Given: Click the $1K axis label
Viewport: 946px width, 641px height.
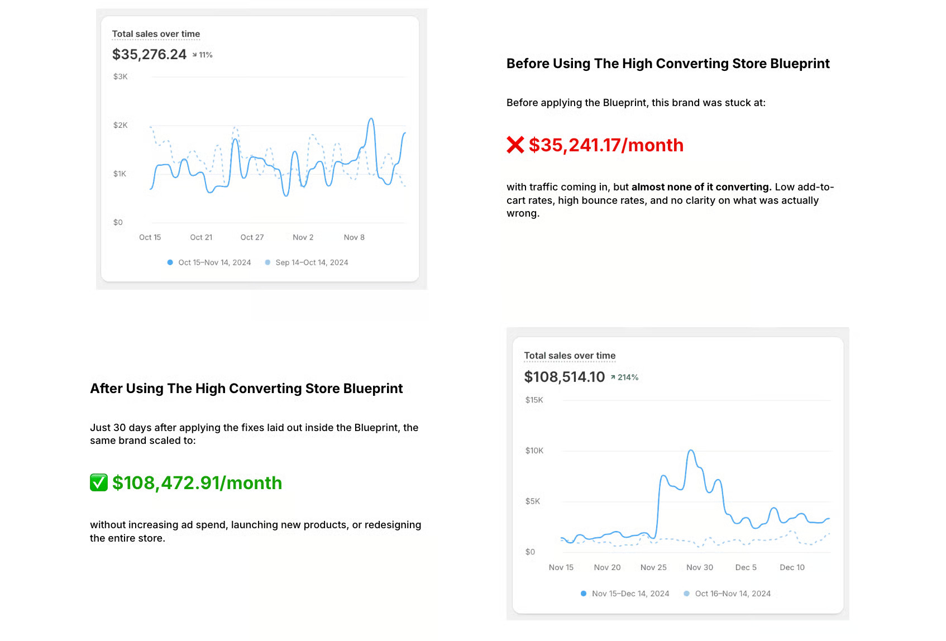Looking at the screenshot, I should click(x=120, y=174).
